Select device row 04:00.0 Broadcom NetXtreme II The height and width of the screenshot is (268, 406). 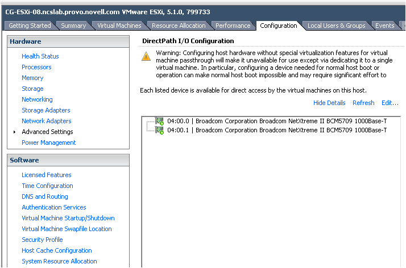277,121
